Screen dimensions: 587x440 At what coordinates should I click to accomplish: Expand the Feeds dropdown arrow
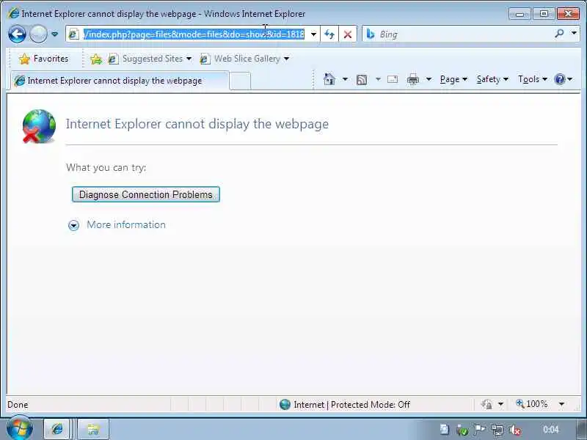coord(378,79)
